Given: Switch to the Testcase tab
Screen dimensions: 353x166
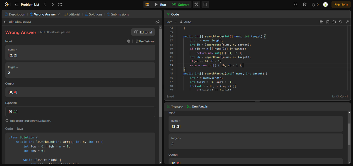Looking at the screenshot, I should [175, 107].
